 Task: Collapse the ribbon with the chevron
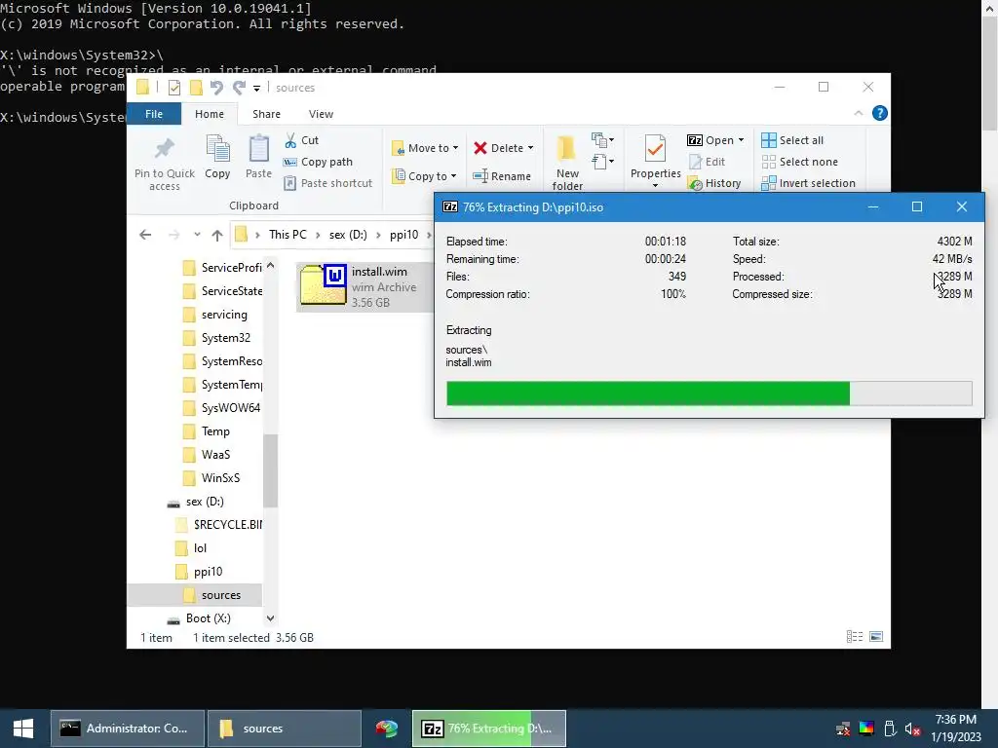858,113
